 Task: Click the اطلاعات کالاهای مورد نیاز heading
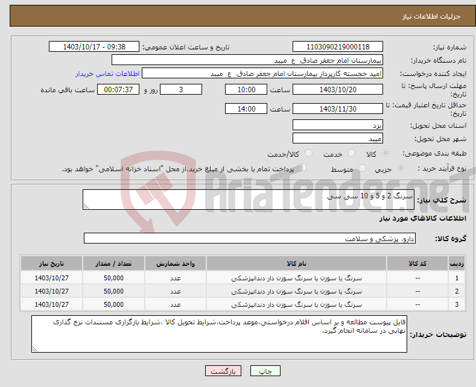click(x=422, y=218)
